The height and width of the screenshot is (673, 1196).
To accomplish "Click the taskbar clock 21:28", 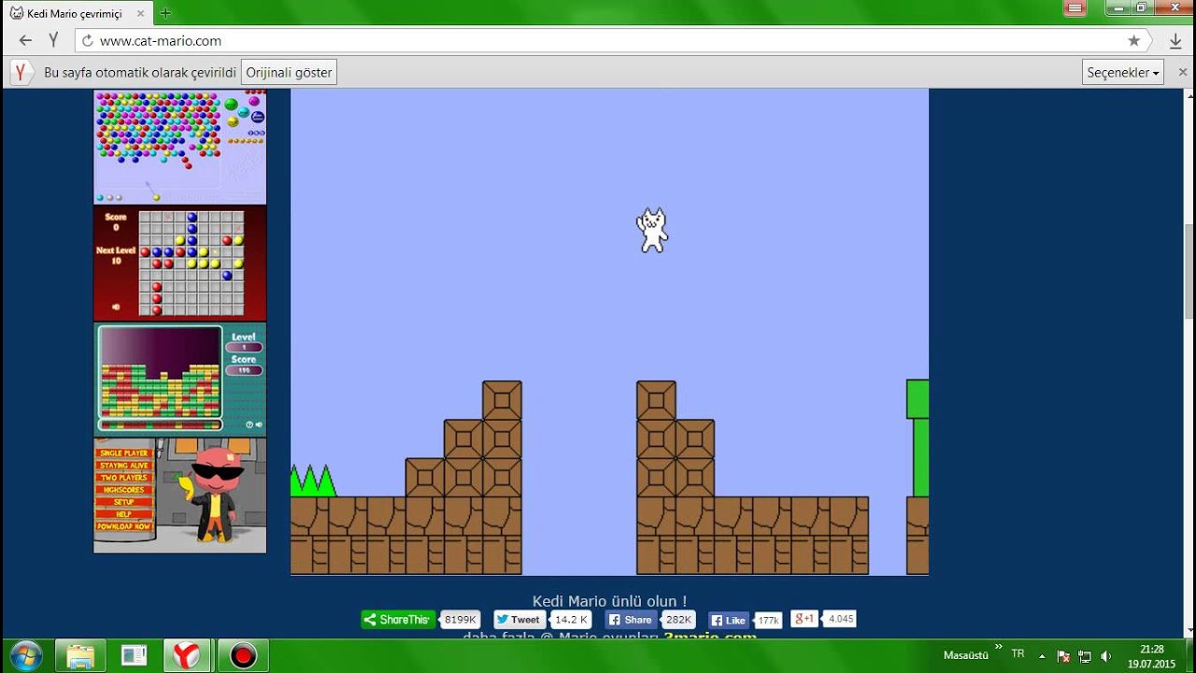I will click(x=1151, y=649).
